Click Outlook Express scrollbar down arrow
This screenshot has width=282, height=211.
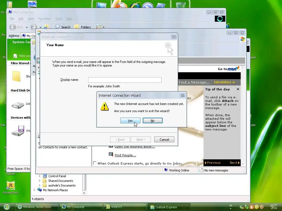point(243,164)
